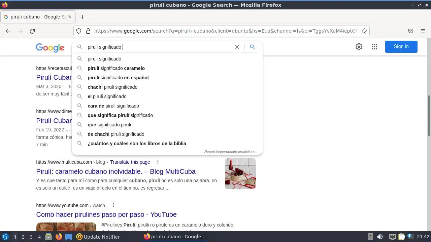Click the Sign in button
The height and width of the screenshot is (242, 431).
[401, 47]
